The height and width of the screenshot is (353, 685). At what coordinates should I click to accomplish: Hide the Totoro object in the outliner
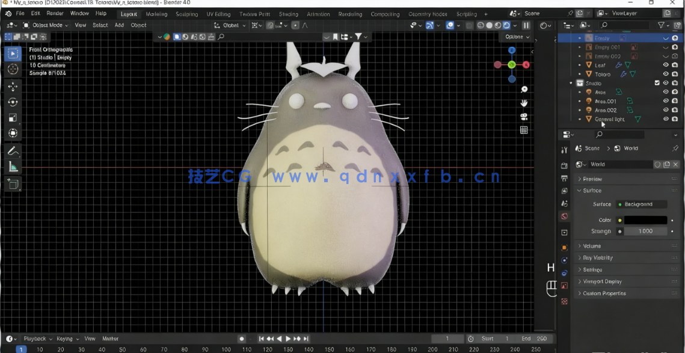click(665, 74)
